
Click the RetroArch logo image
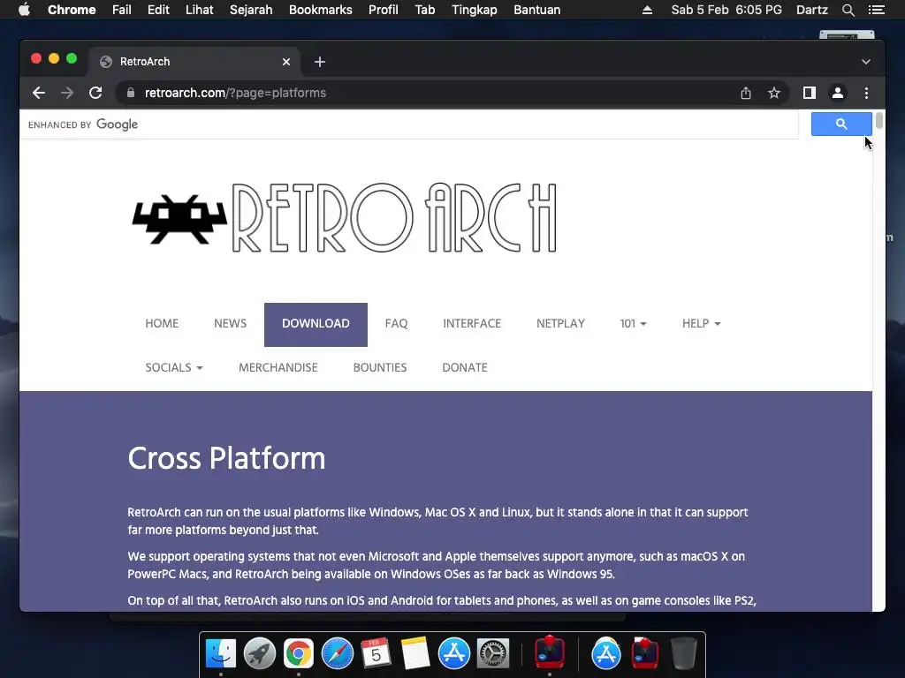346,218
